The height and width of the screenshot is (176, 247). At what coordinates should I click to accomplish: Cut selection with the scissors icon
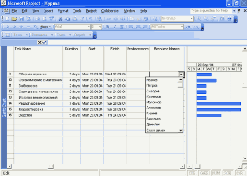[x=60, y=19]
